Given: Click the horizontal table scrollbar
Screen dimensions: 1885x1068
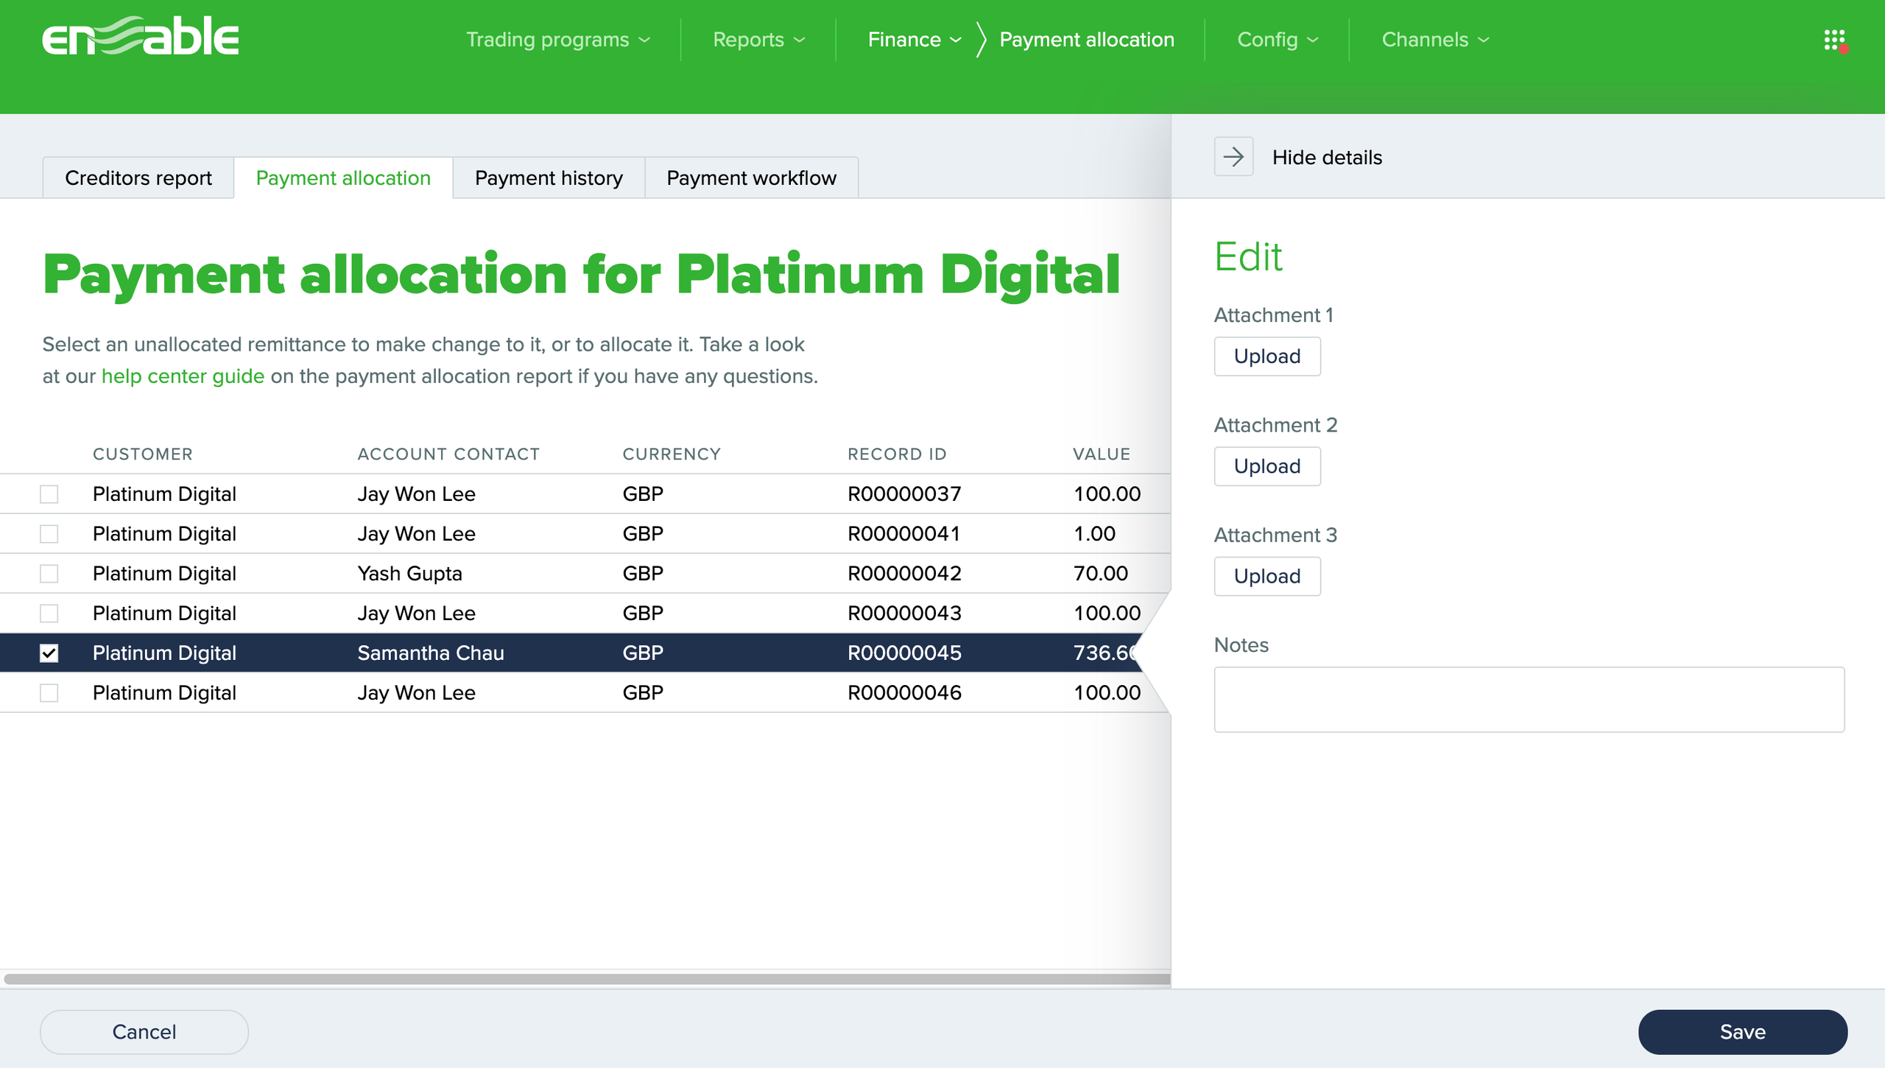Looking at the screenshot, I should [587, 979].
